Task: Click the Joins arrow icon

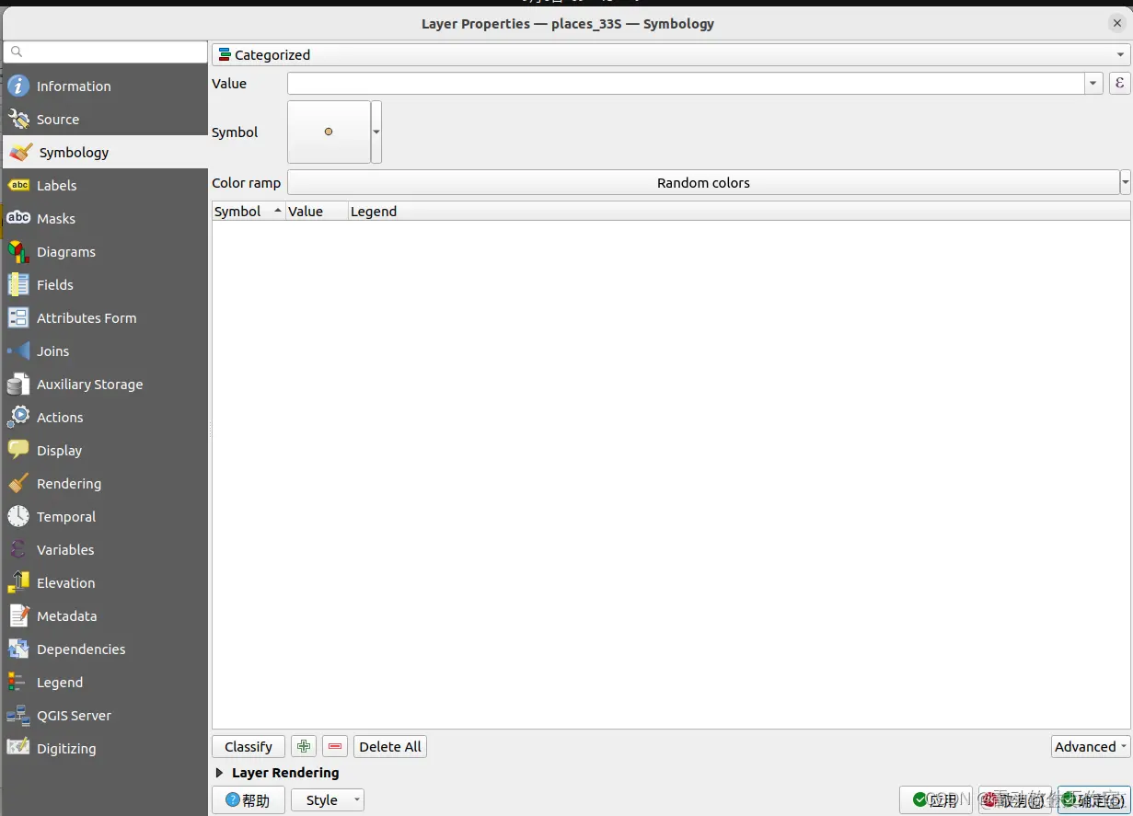Action: tap(18, 351)
